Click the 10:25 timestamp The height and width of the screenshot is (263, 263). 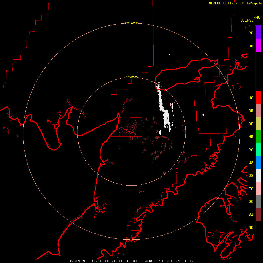(x=191, y=261)
